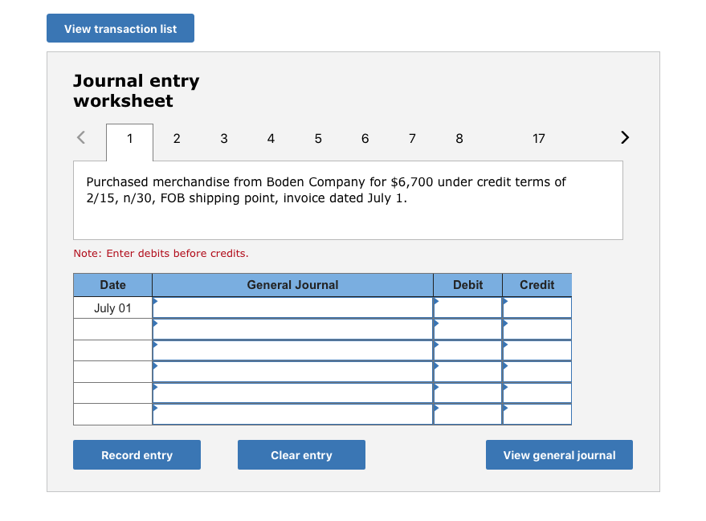Image resolution: width=706 pixels, height=521 pixels.
Task: Select the second row Credit cell
Action: point(537,329)
